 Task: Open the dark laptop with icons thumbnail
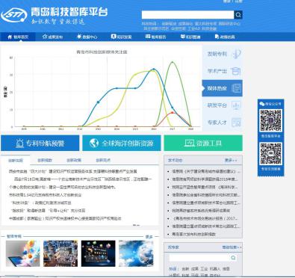tap(99, 253)
